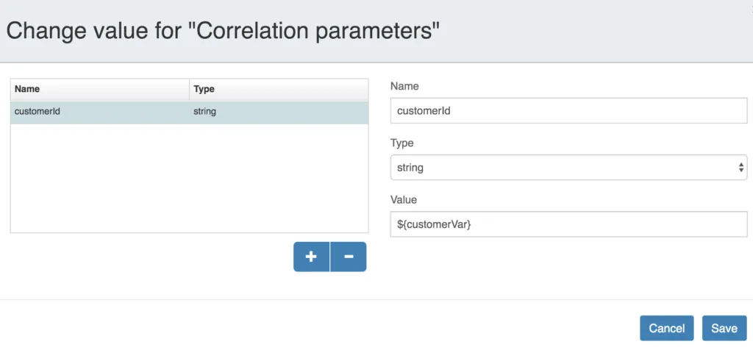The height and width of the screenshot is (350, 753).
Task: Add a new correlation parameter with plus
Action: coord(311,257)
